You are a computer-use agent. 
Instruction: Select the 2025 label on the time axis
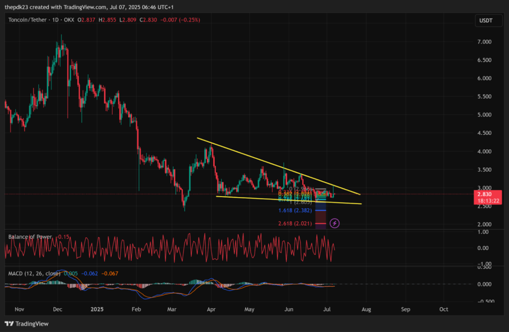click(x=97, y=309)
